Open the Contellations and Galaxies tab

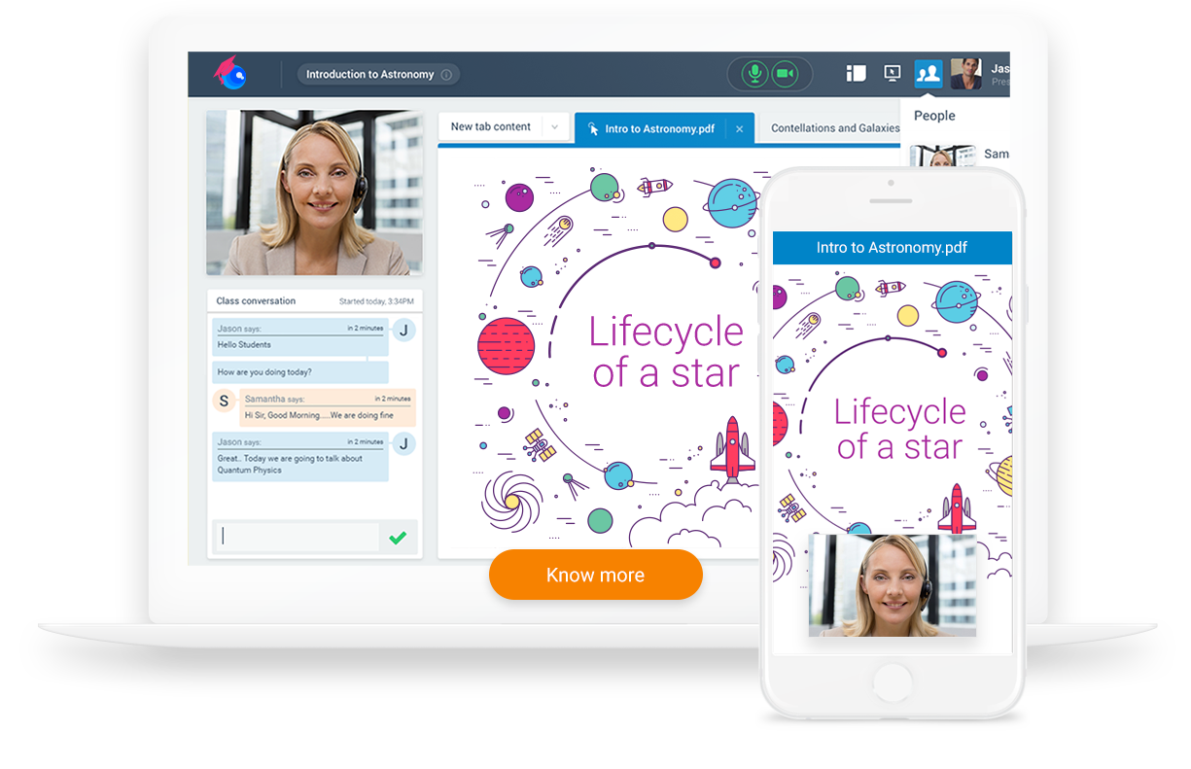point(834,128)
